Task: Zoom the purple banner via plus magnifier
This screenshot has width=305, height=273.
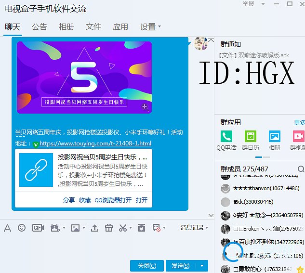Action: [x=145, y=107]
